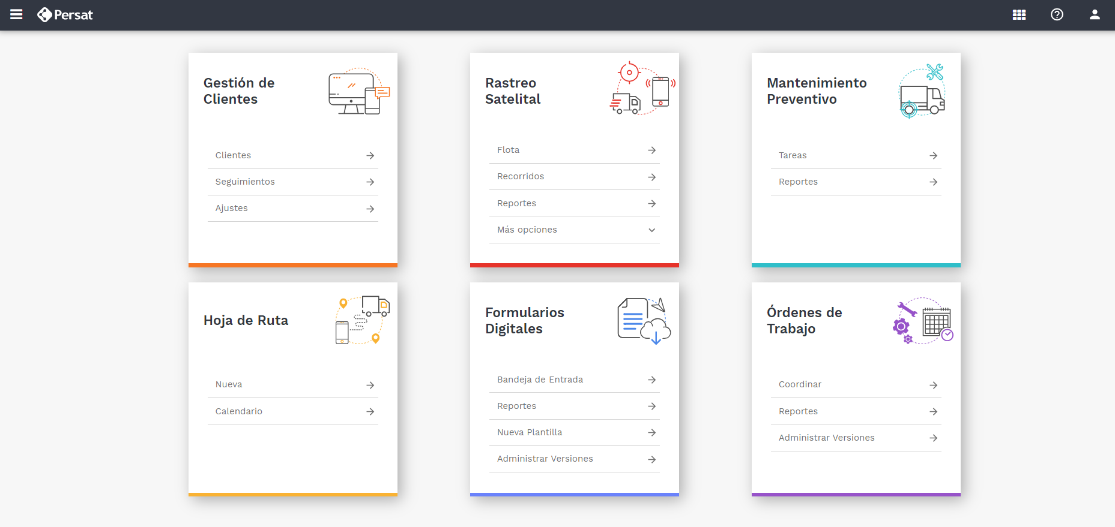Click the Mantenimiento Preventivo truck illustration

[x=922, y=91]
